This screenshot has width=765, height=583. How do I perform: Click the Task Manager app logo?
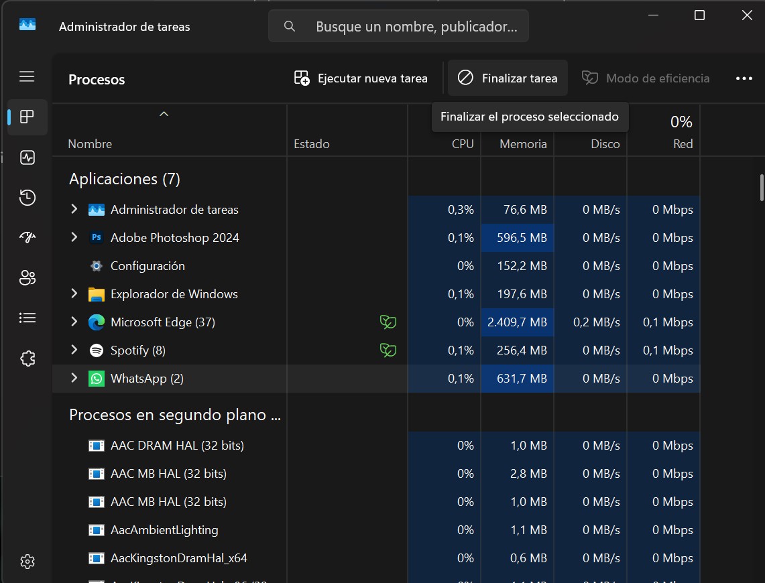pos(27,24)
